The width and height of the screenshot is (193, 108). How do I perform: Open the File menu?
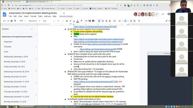(x=10, y=16)
